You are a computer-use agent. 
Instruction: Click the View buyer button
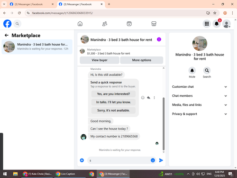(100, 60)
